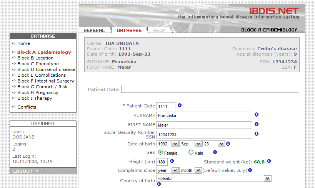Click the last login timestamp 18.11.2008, 13:19
Viewport: 315px width, 188px height.
[33, 162]
